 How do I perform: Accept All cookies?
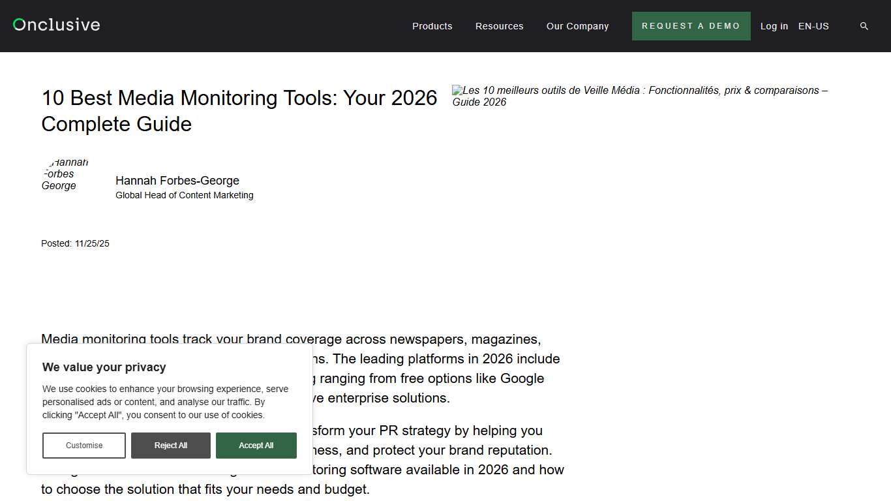[256, 445]
